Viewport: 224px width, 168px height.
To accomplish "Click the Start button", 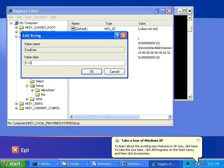I will 13,164.
